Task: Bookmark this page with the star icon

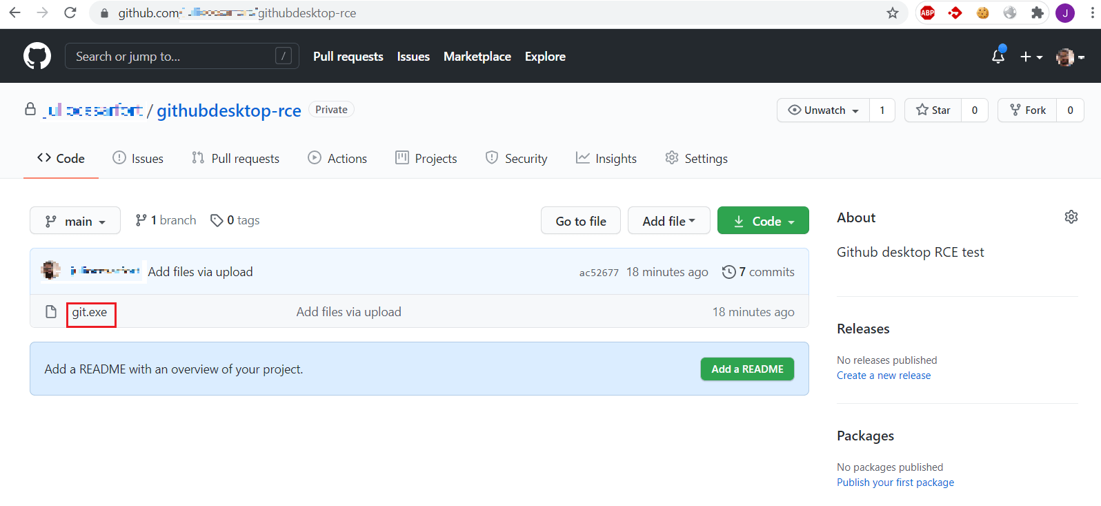Action: (x=893, y=12)
